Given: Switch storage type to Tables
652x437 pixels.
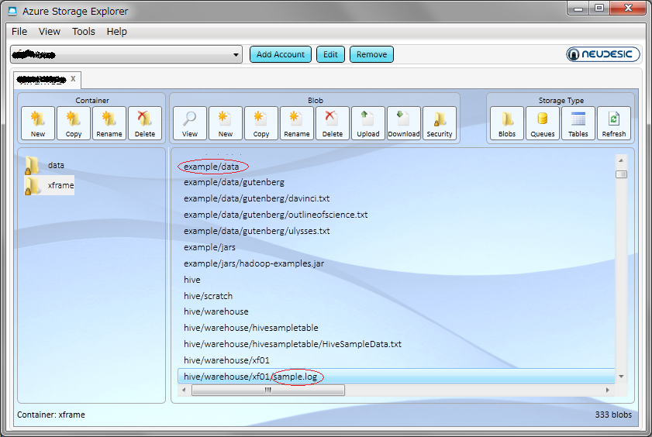Looking at the screenshot, I should 578,123.
